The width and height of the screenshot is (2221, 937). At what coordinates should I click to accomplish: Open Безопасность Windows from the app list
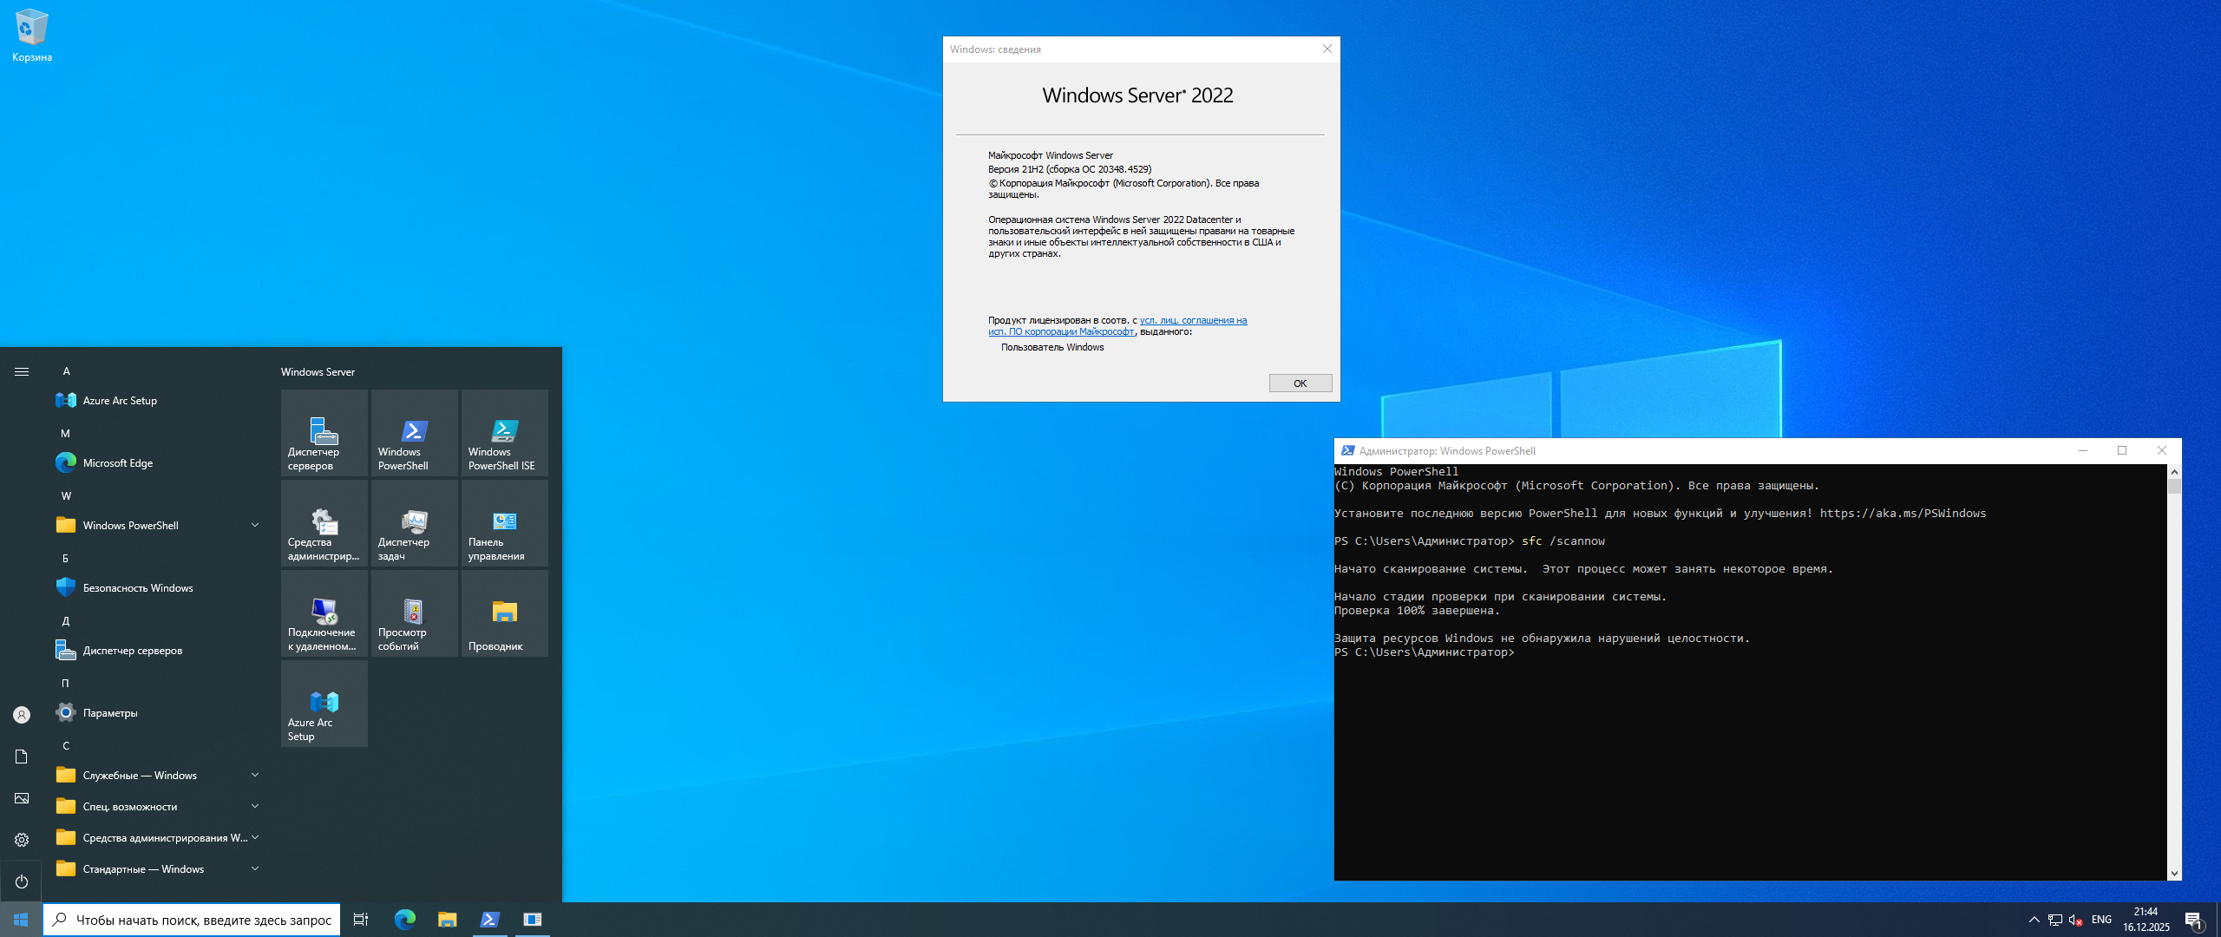(x=137, y=588)
